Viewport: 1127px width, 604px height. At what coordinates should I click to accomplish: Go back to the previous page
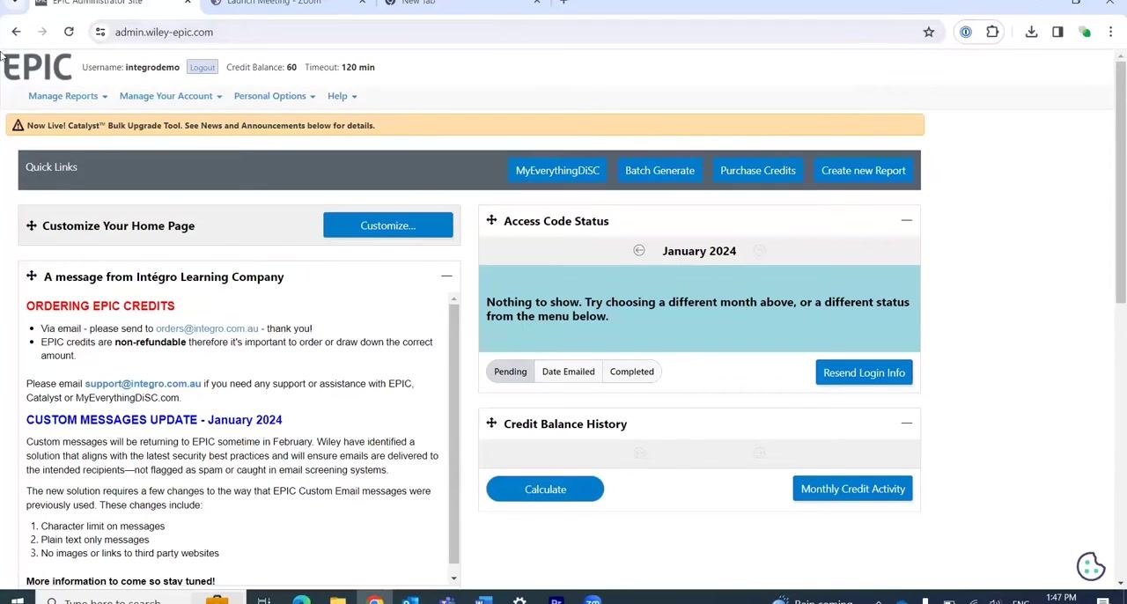pyautogui.click(x=16, y=32)
